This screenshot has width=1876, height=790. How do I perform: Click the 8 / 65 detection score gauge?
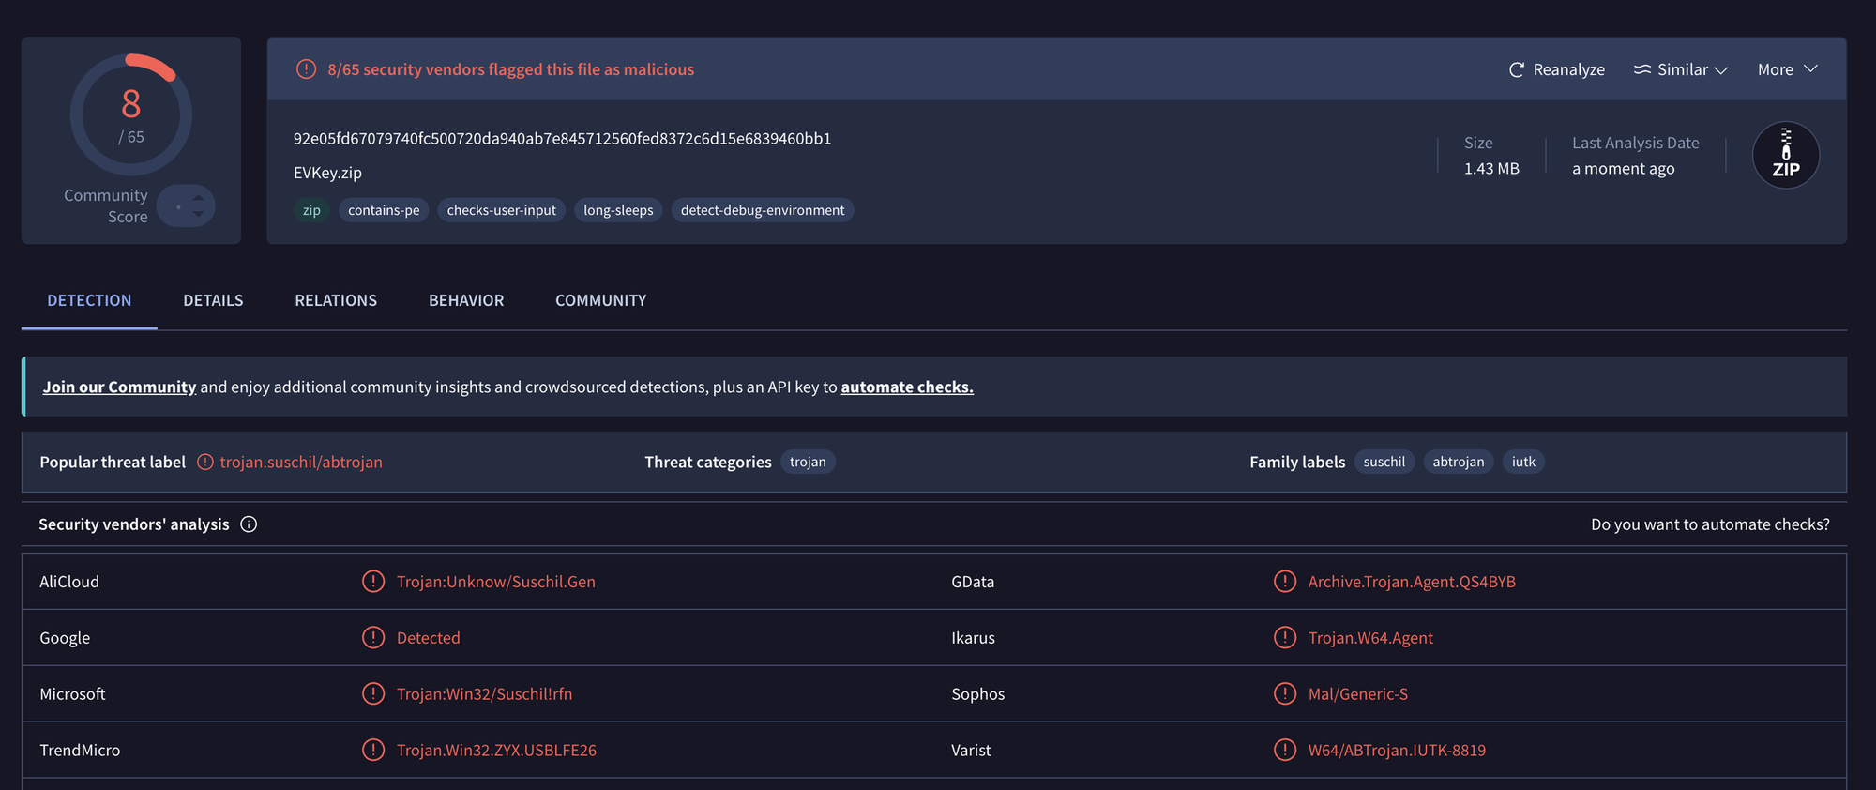[131, 114]
